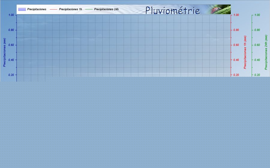
Task: Select the 'Precipitaciones' legend label
Action: click(x=37, y=9)
